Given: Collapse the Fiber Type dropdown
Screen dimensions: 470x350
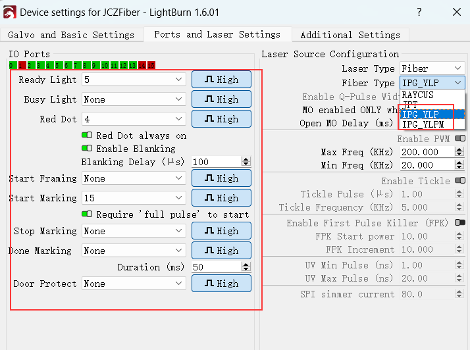Looking at the screenshot, I should point(432,82).
